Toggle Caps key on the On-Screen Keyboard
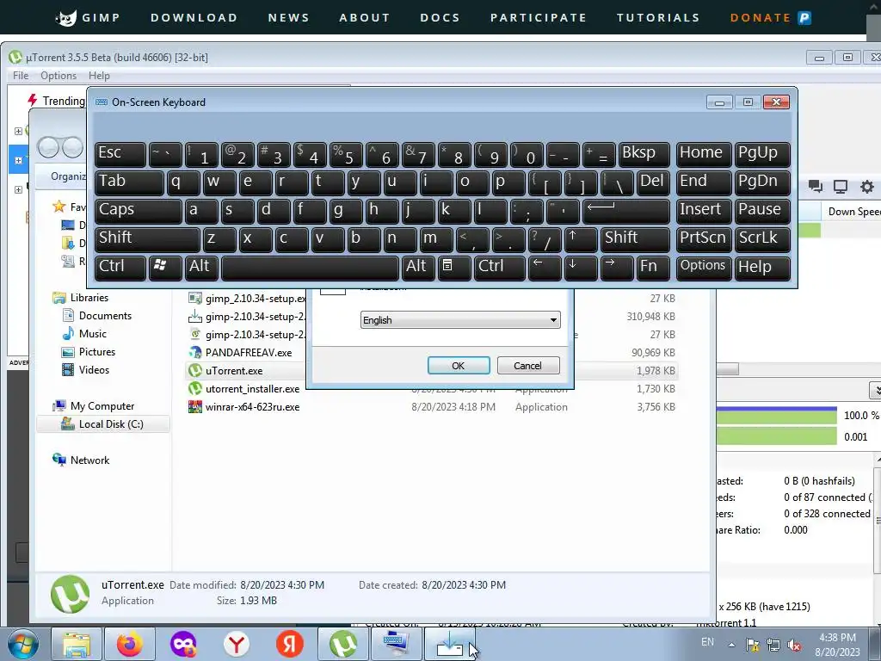The width and height of the screenshot is (881, 661). pos(138,211)
